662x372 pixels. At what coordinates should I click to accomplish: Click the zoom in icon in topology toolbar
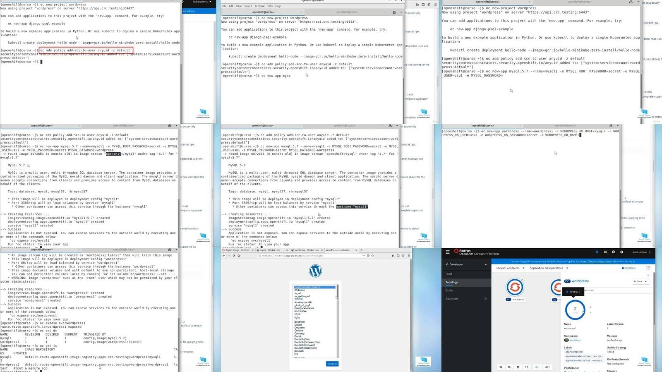[x=501, y=367]
